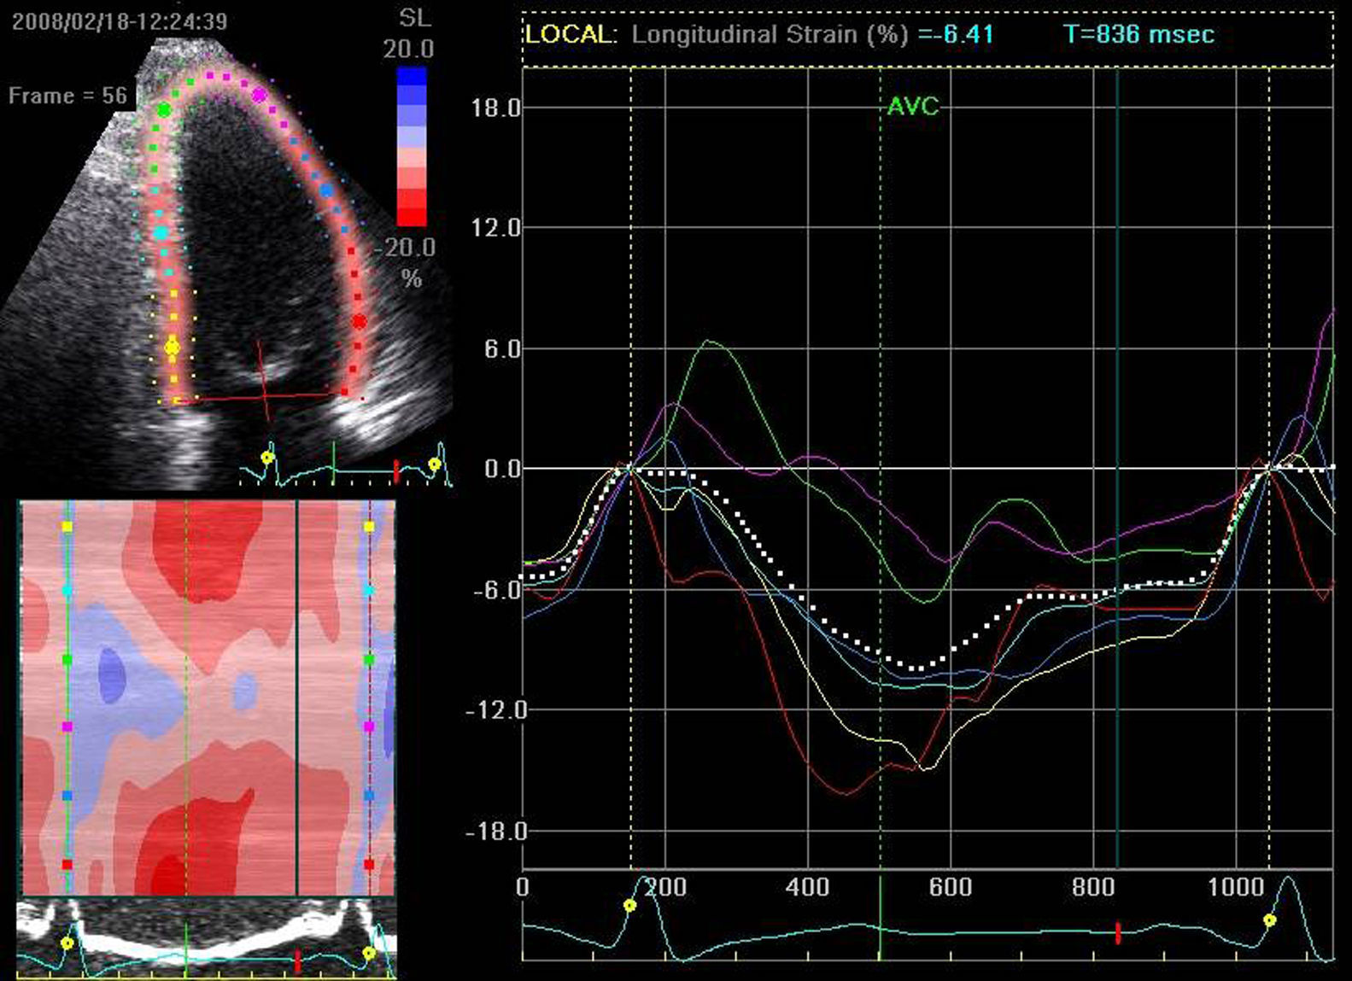Click the AVC label on strain graph
Image resolution: width=1352 pixels, height=981 pixels.
click(912, 107)
